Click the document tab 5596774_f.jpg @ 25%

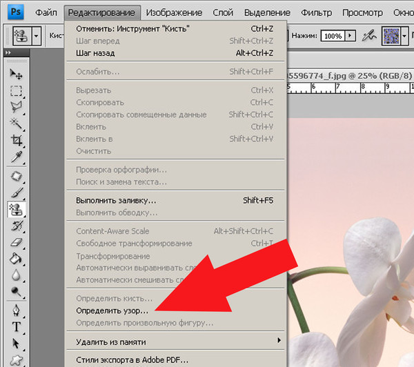pyautogui.click(x=350, y=76)
